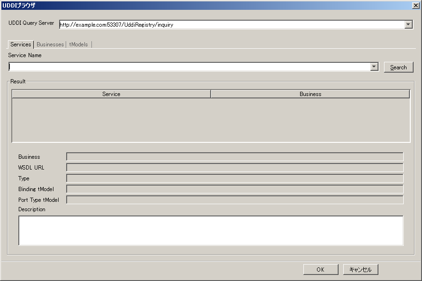Confirm the dialog with OK
Viewport: 422px width, 281px height.
(320, 270)
